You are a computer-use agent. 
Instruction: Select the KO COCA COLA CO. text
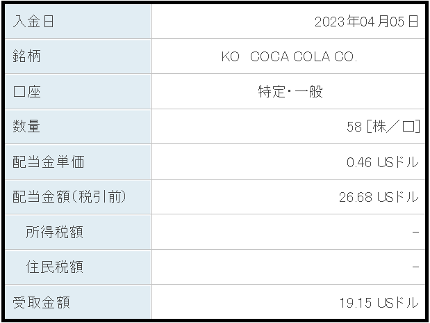point(289,56)
